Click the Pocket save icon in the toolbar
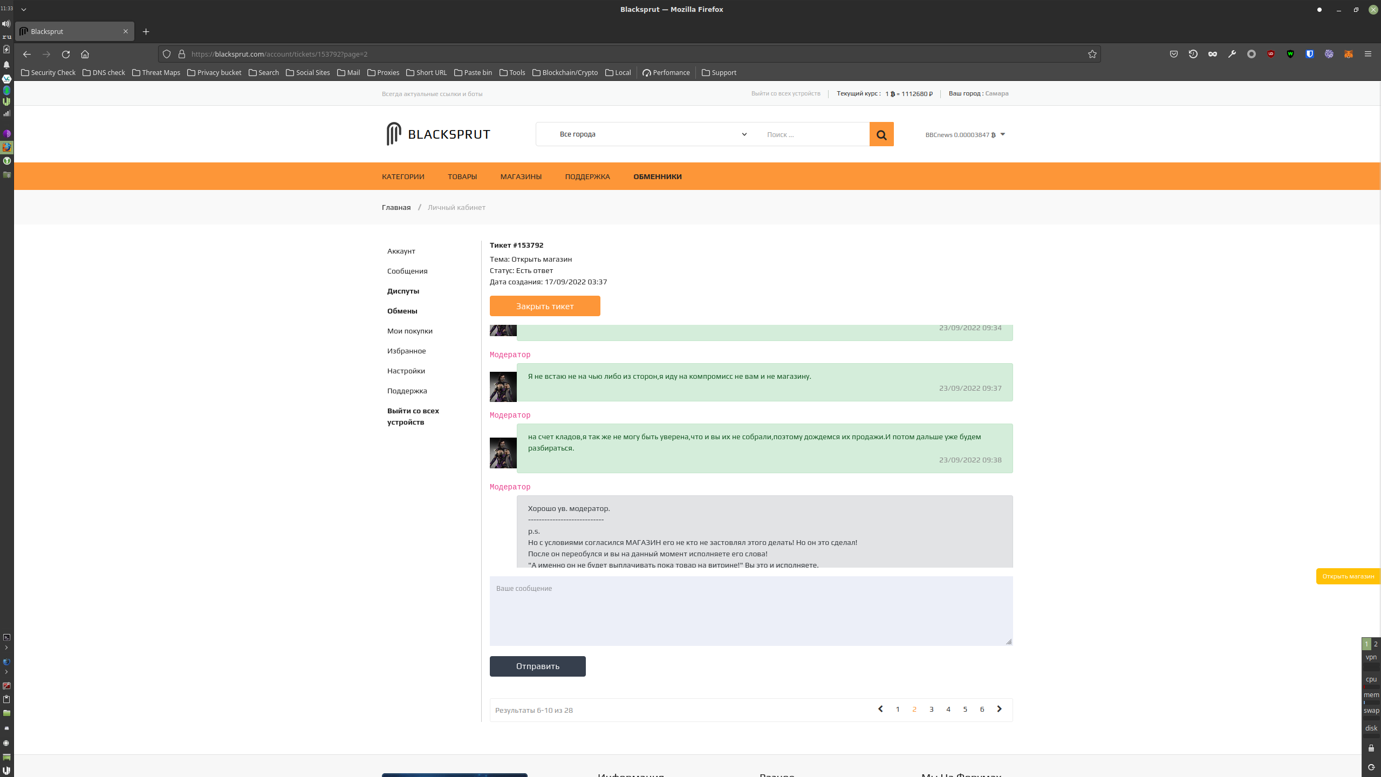The width and height of the screenshot is (1381, 777). 1174,54
